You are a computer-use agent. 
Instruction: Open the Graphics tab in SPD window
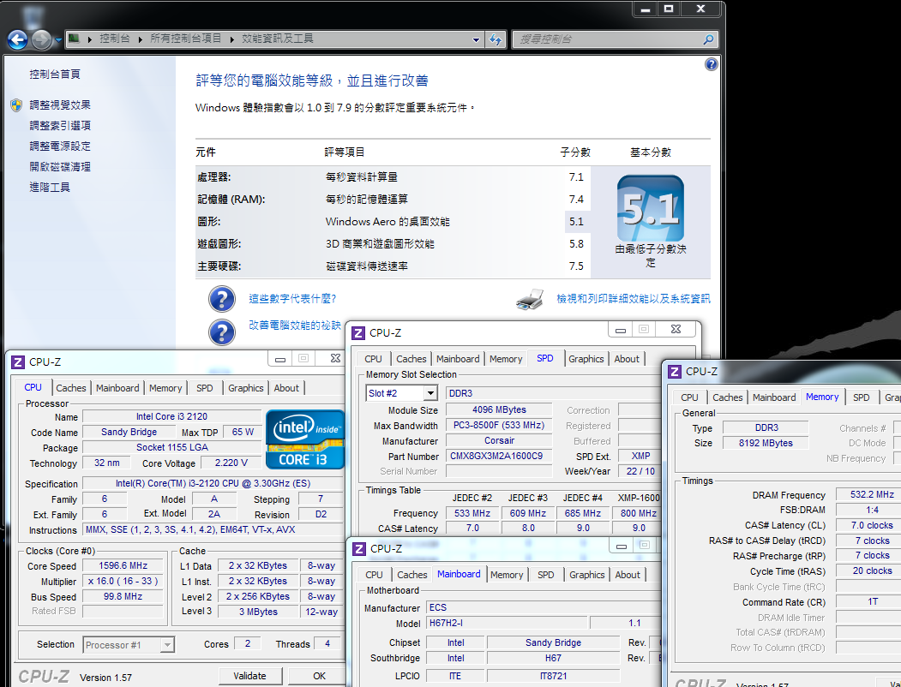tap(586, 359)
